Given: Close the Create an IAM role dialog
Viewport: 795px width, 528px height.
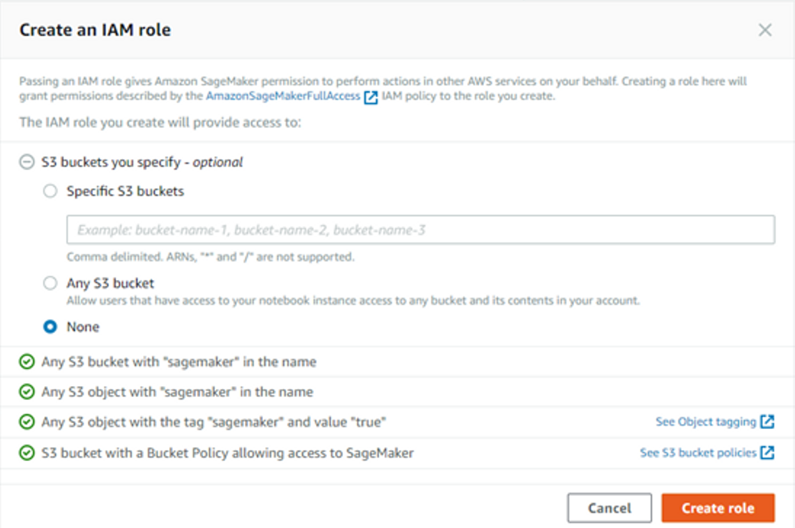Looking at the screenshot, I should coord(765,30).
